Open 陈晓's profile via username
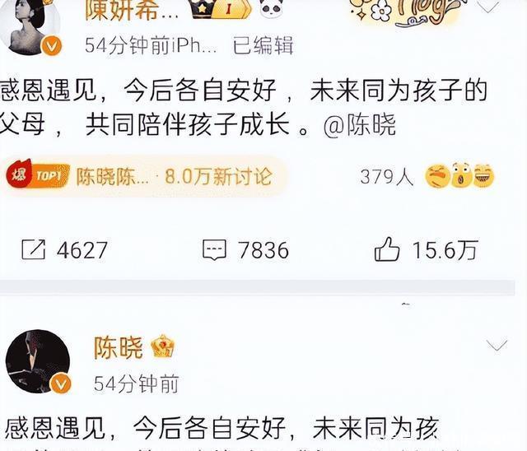 click(x=119, y=347)
